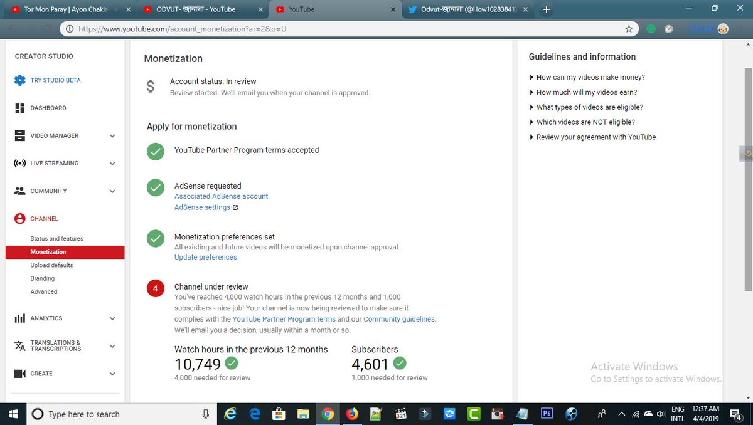Open Status and features in the sidebar

[x=56, y=239]
